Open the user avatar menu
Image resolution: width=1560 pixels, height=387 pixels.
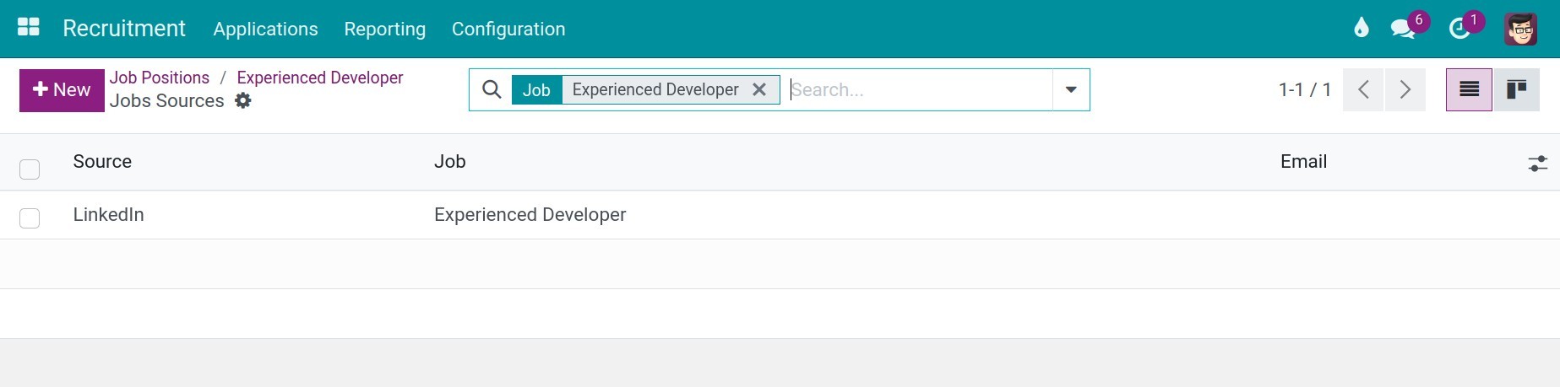click(x=1520, y=29)
